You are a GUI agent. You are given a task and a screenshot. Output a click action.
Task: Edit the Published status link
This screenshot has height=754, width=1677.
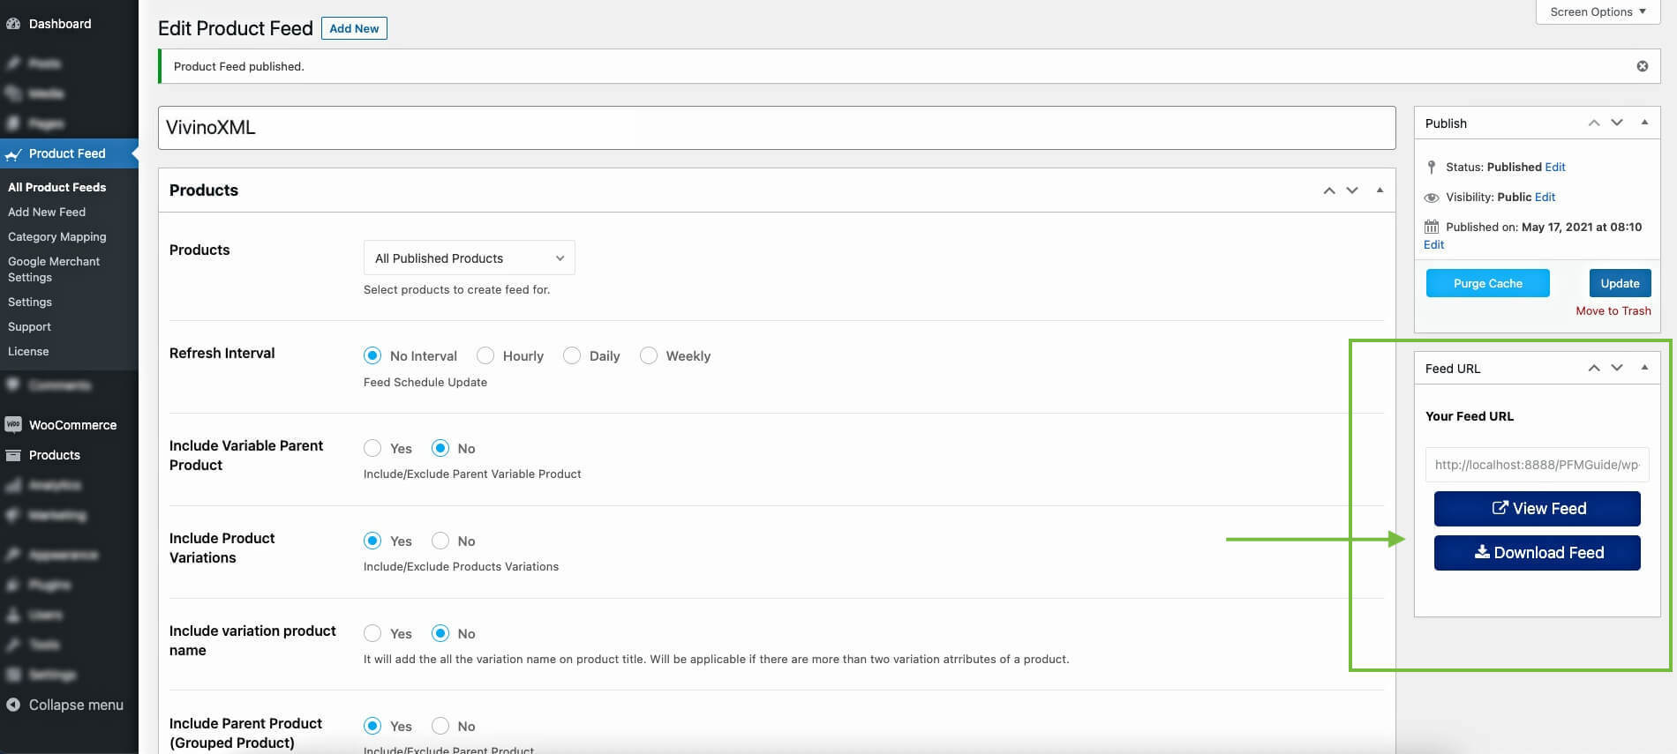pos(1555,167)
